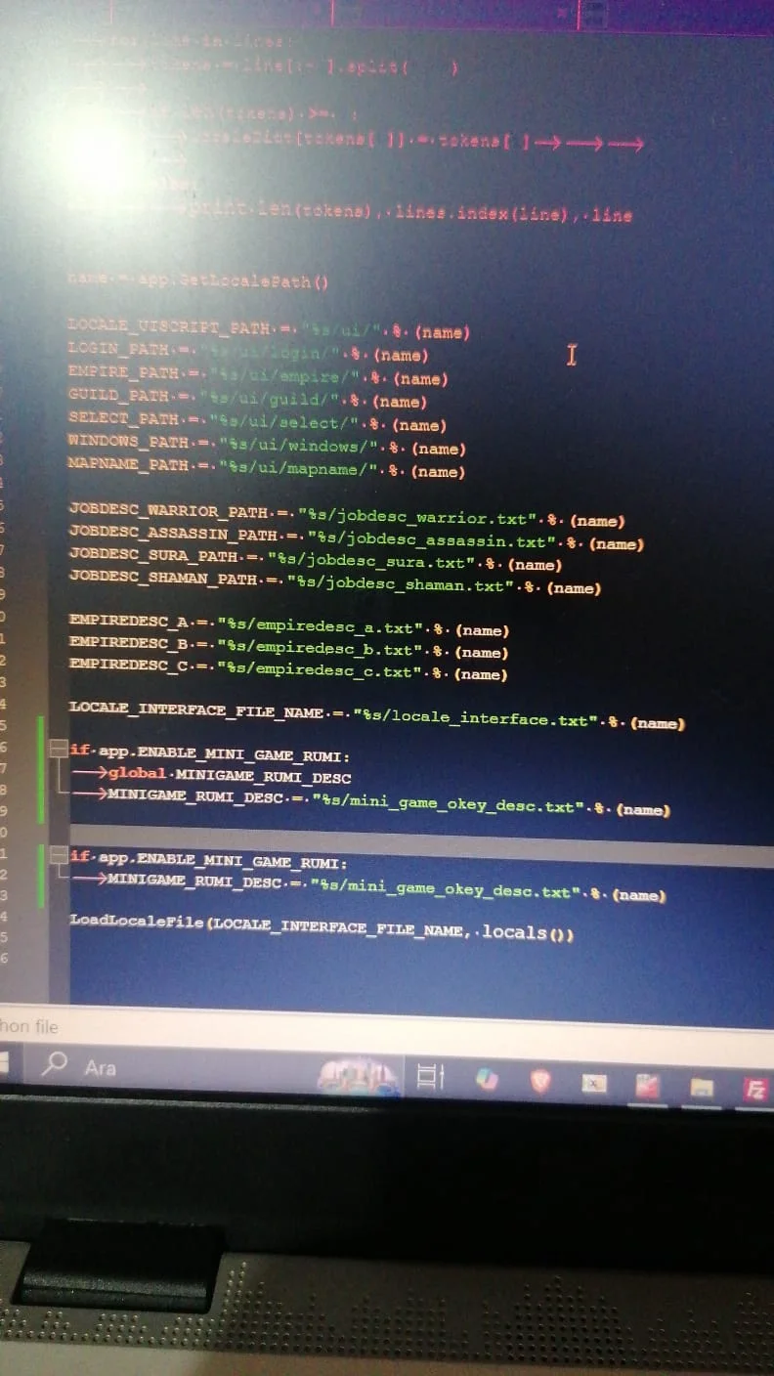Click the JOBDESC_SHAMAN_PATH code line

click(x=334, y=583)
